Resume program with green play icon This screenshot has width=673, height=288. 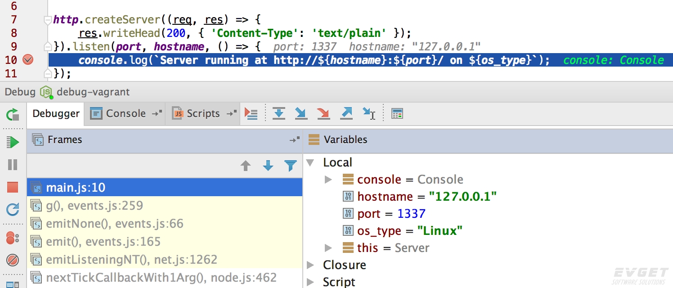(x=13, y=143)
